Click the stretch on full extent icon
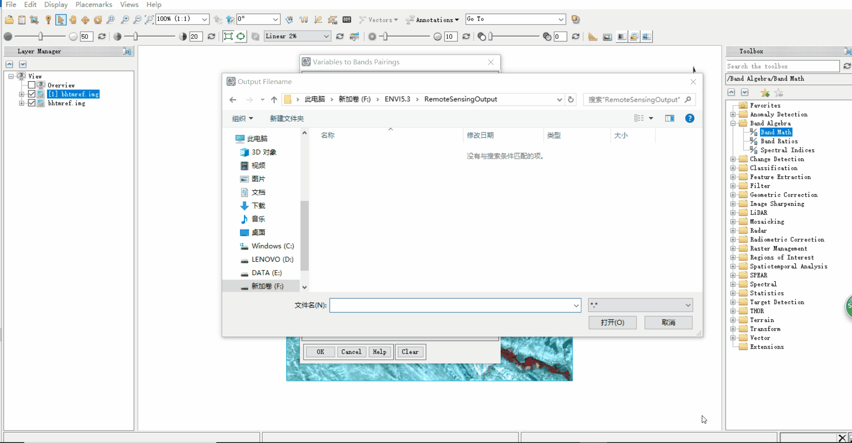Screen dimensions: 852x443 click(x=228, y=36)
